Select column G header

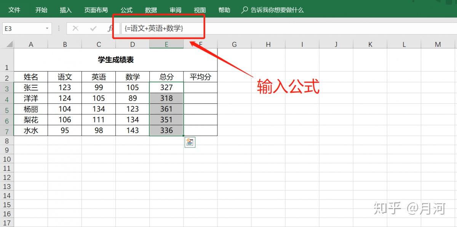234,44
